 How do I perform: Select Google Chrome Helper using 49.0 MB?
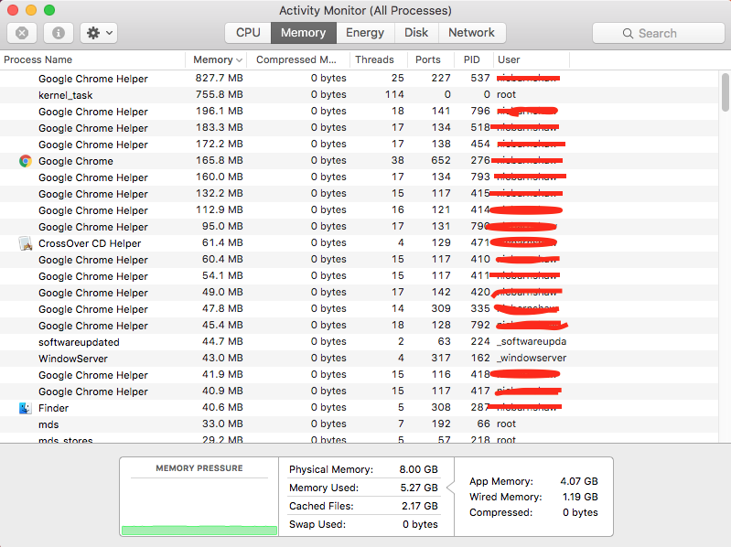(x=359, y=293)
